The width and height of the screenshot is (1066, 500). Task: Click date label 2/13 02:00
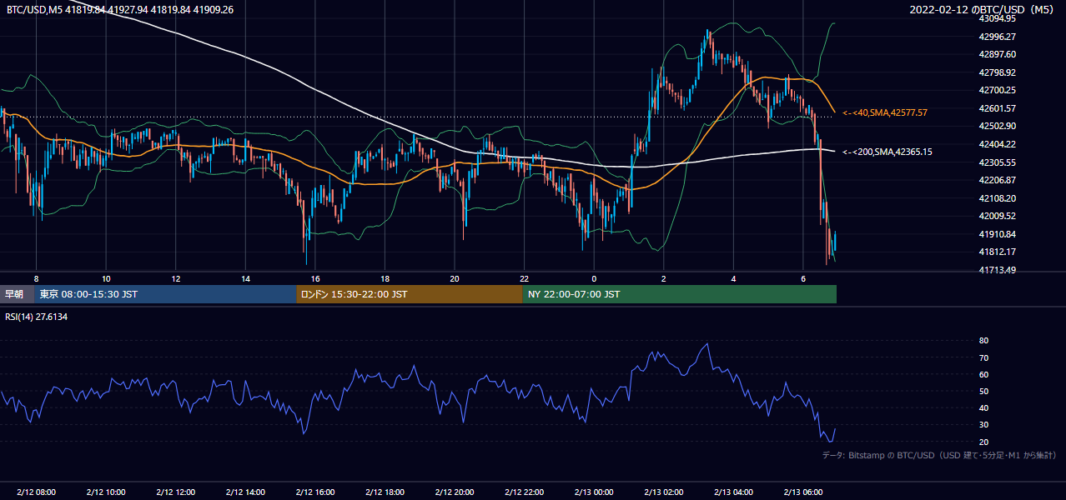(x=664, y=492)
